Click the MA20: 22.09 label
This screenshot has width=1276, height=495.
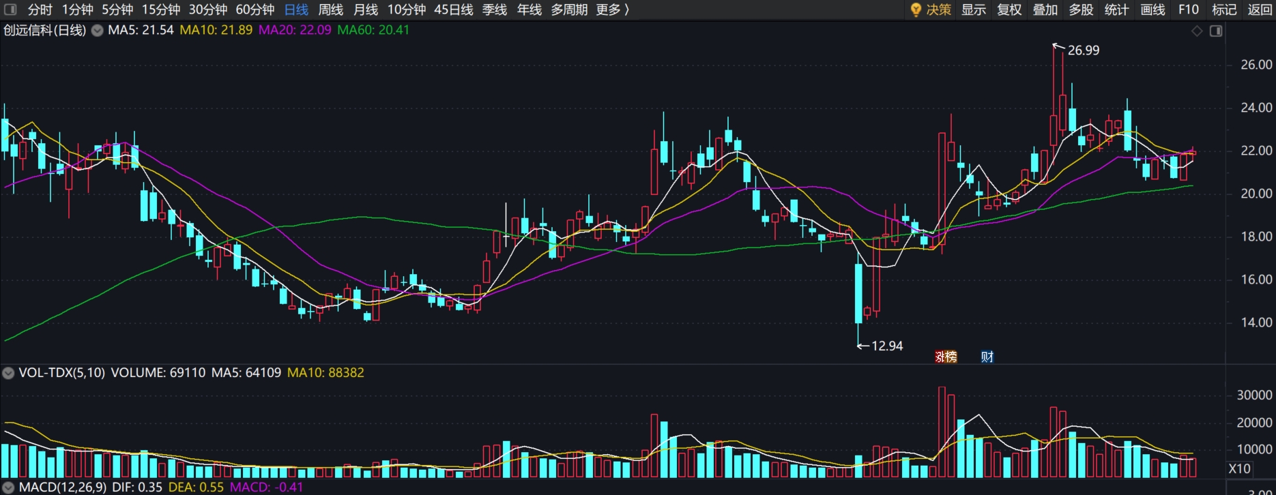[295, 31]
